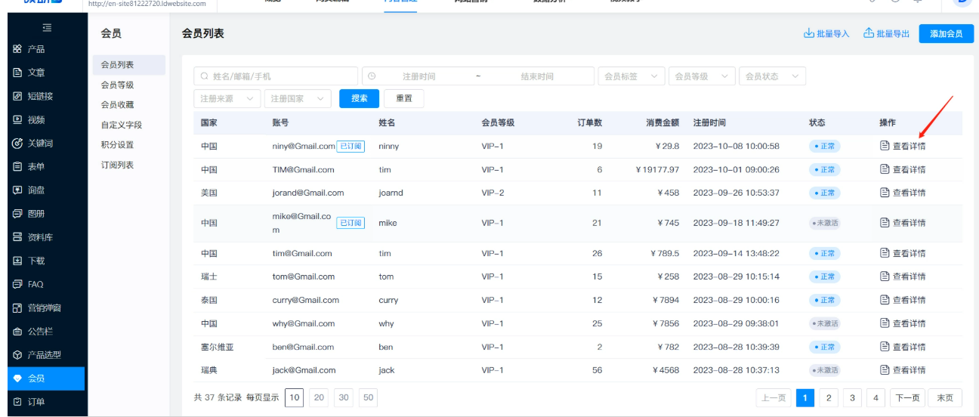The width and height of the screenshot is (979, 417).
Task: Click the 姓名/邮箱/手机 search field
Action: pyautogui.click(x=276, y=76)
